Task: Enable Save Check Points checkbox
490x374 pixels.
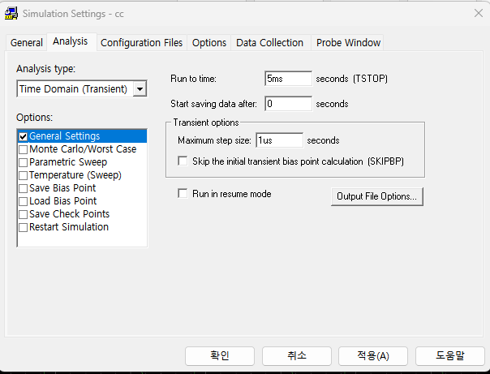Action: click(24, 214)
